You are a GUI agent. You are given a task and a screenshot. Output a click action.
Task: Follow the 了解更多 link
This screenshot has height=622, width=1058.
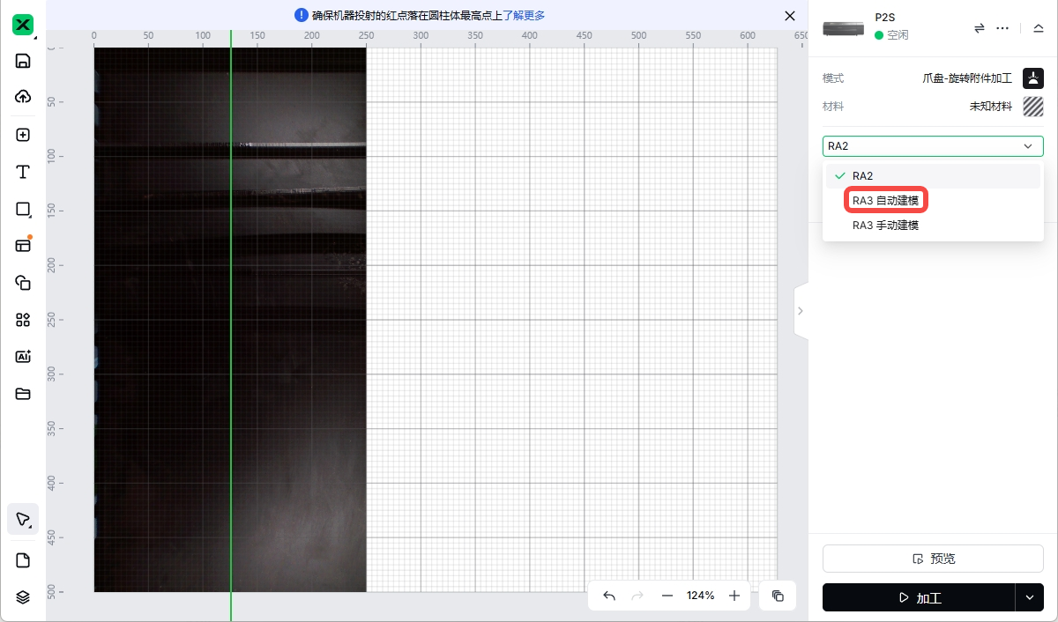coord(524,15)
